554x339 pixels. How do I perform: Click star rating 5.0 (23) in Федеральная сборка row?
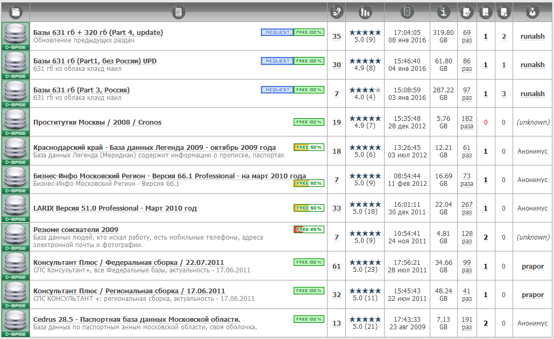click(x=365, y=266)
